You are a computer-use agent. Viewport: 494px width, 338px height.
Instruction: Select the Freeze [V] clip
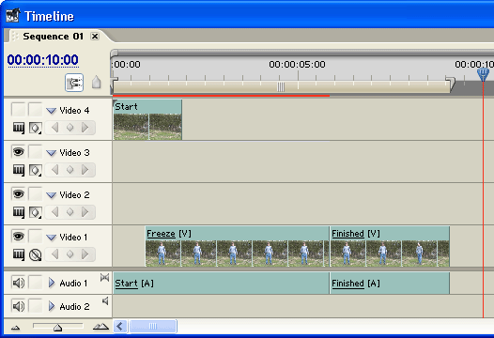coord(238,246)
